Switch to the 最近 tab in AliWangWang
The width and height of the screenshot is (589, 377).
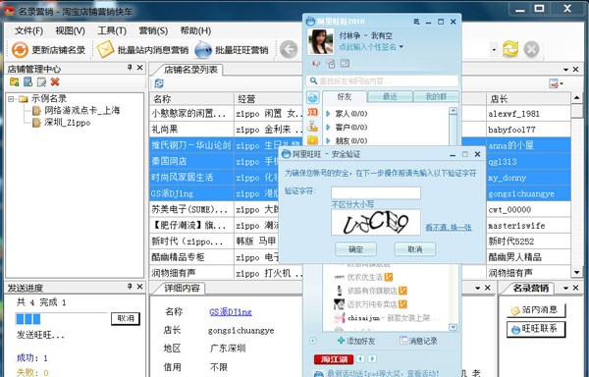point(390,97)
